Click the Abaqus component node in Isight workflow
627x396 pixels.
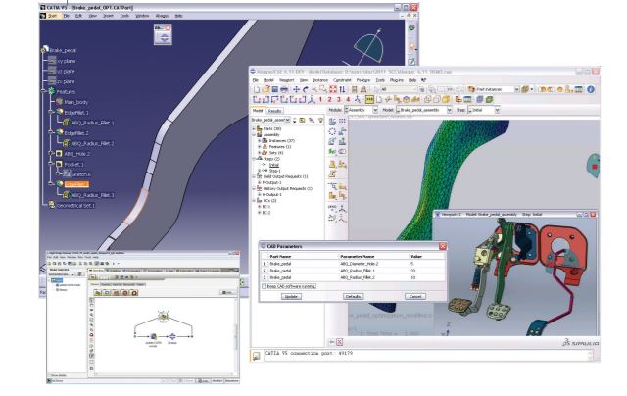point(172,337)
